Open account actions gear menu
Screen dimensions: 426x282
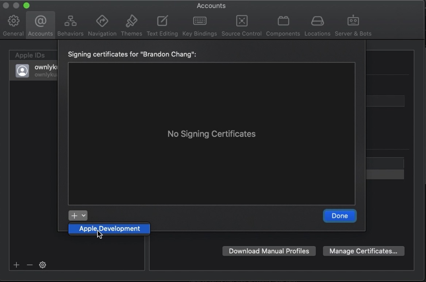click(x=42, y=265)
